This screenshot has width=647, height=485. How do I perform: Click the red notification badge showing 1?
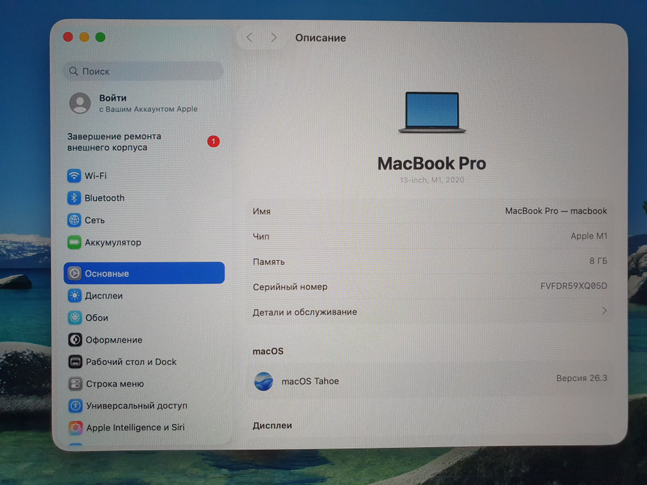tap(214, 142)
